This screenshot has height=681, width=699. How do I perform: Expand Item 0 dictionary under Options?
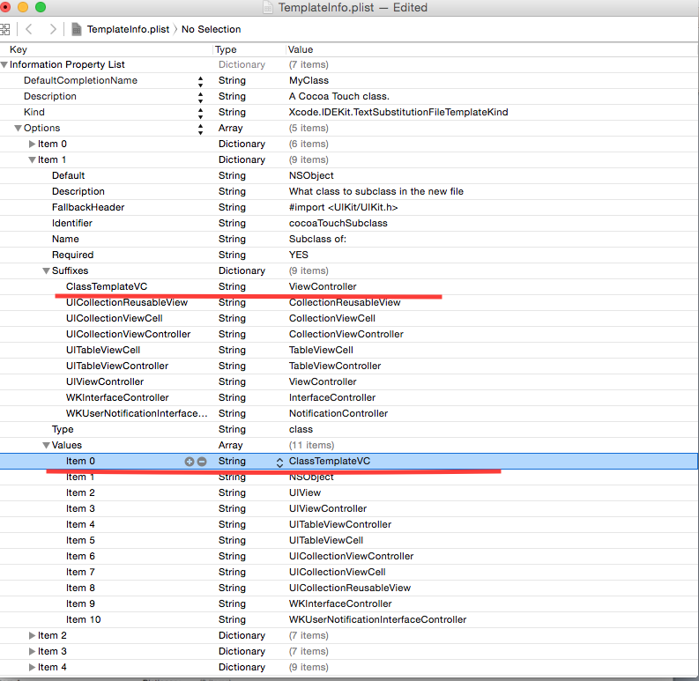tap(32, 144)
